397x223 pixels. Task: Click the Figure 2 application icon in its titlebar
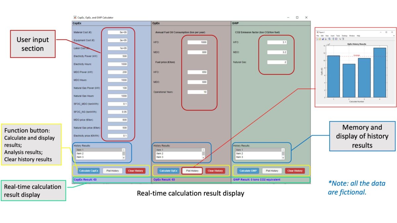coord(318,32)
